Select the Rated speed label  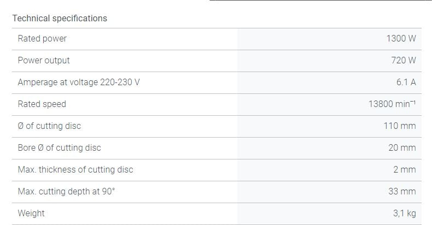point(42,104)
